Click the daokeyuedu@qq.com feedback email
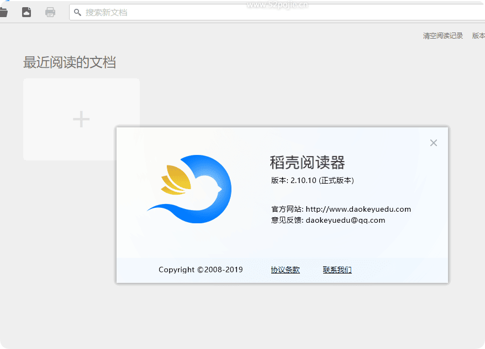 (345, 220)
